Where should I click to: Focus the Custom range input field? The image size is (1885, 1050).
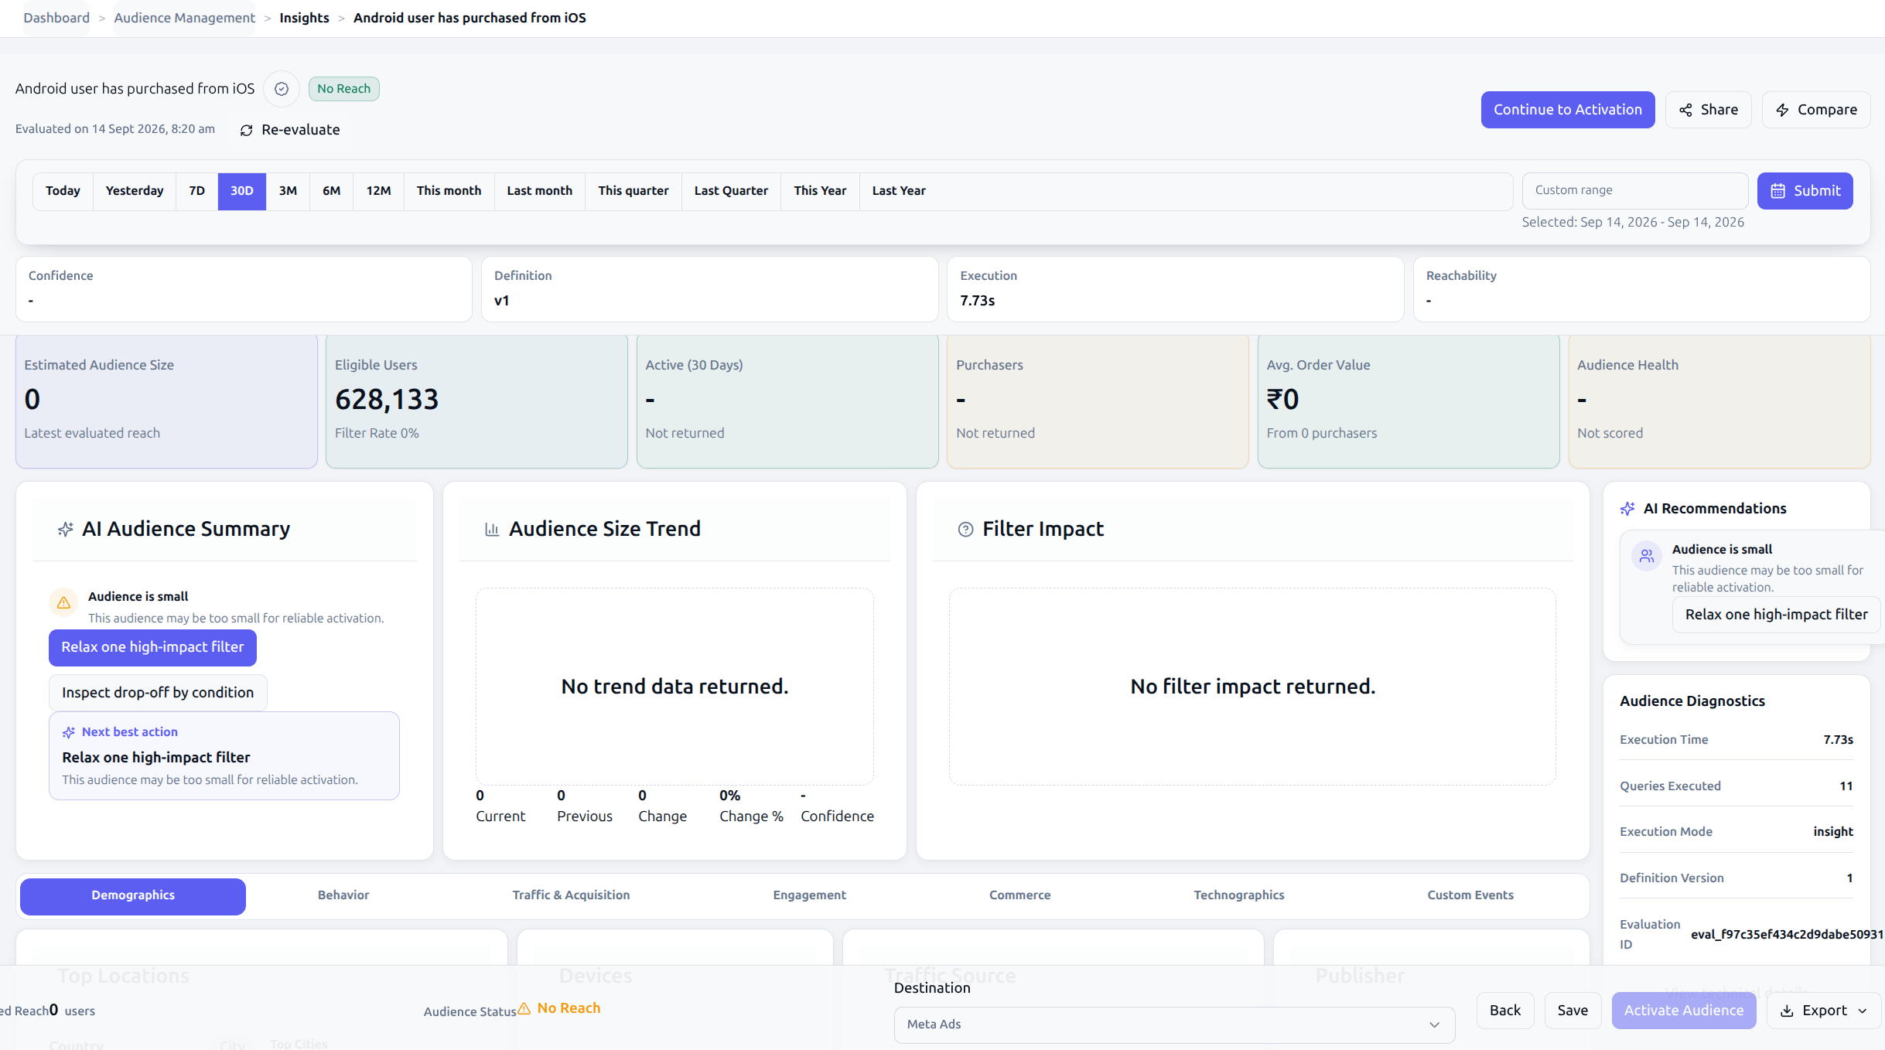[x=1634, y=191]
